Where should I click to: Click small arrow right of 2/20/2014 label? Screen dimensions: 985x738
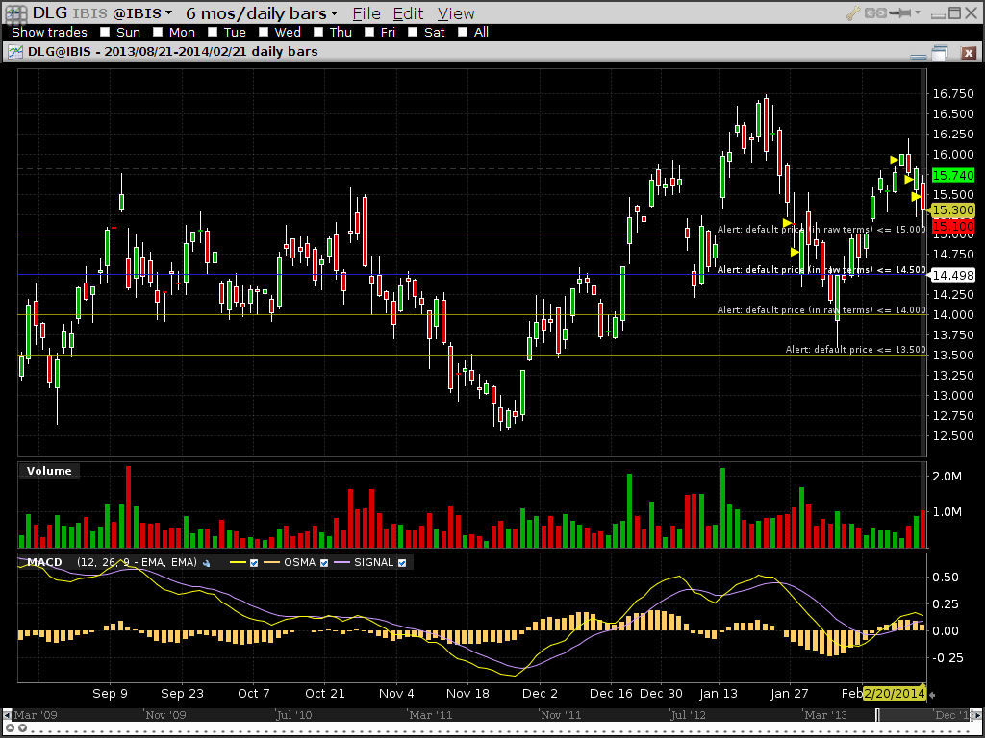click(x=932, y=695)
